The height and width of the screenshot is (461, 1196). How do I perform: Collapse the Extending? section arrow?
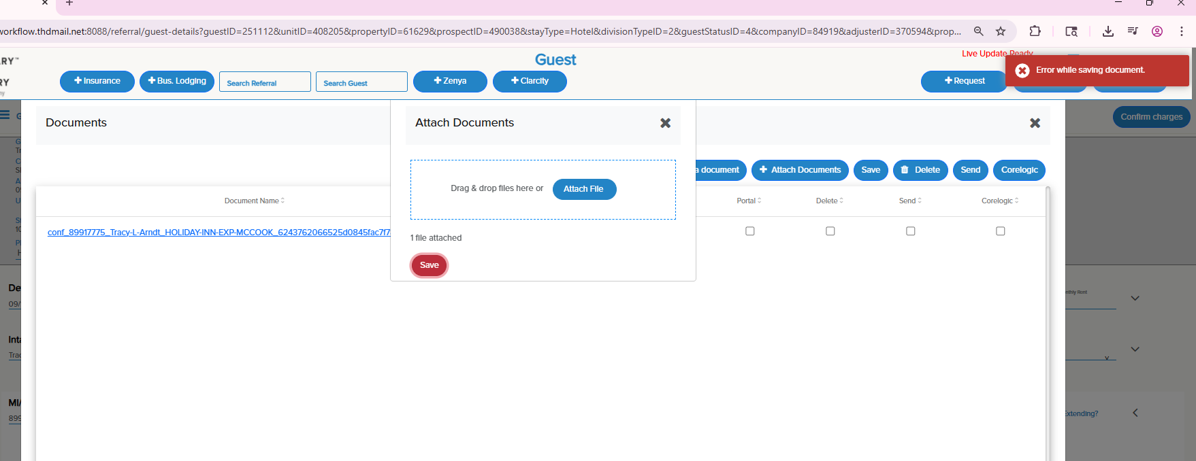coord(1135,413)
